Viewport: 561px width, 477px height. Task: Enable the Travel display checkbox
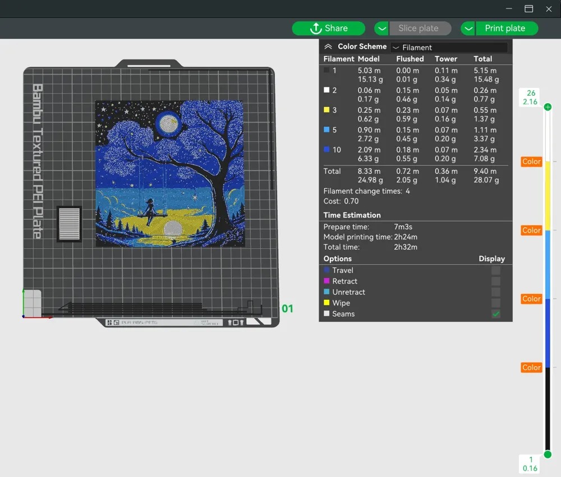pos(495,270)
